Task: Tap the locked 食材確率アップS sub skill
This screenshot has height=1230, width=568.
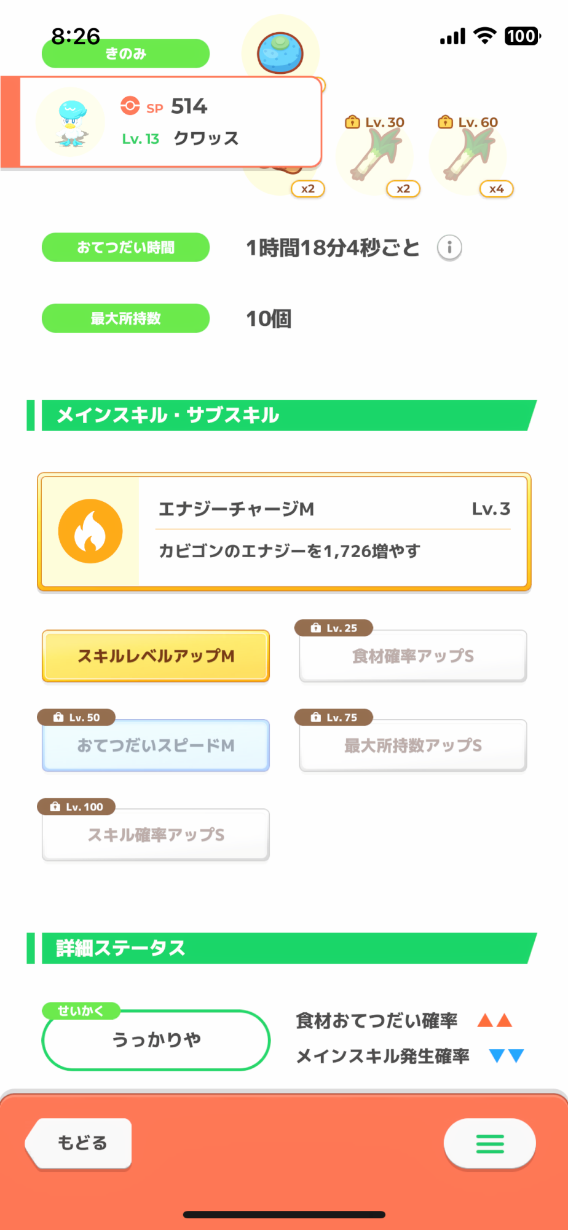Action: (412, 656)
